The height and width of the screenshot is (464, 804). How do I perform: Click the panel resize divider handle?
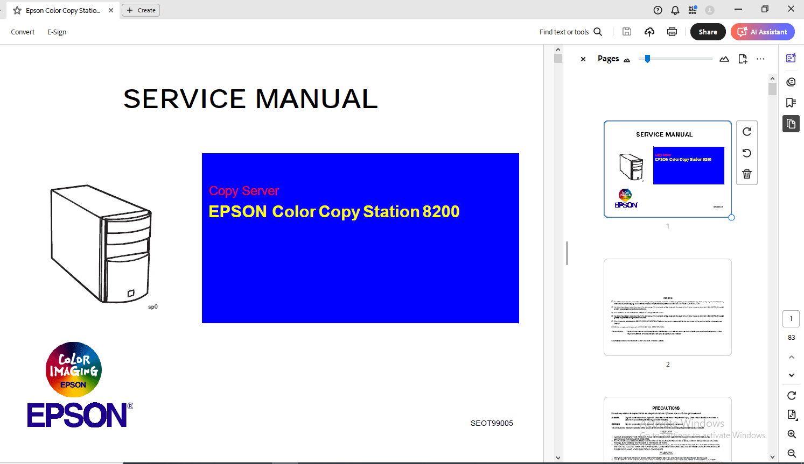pos(567,253)
